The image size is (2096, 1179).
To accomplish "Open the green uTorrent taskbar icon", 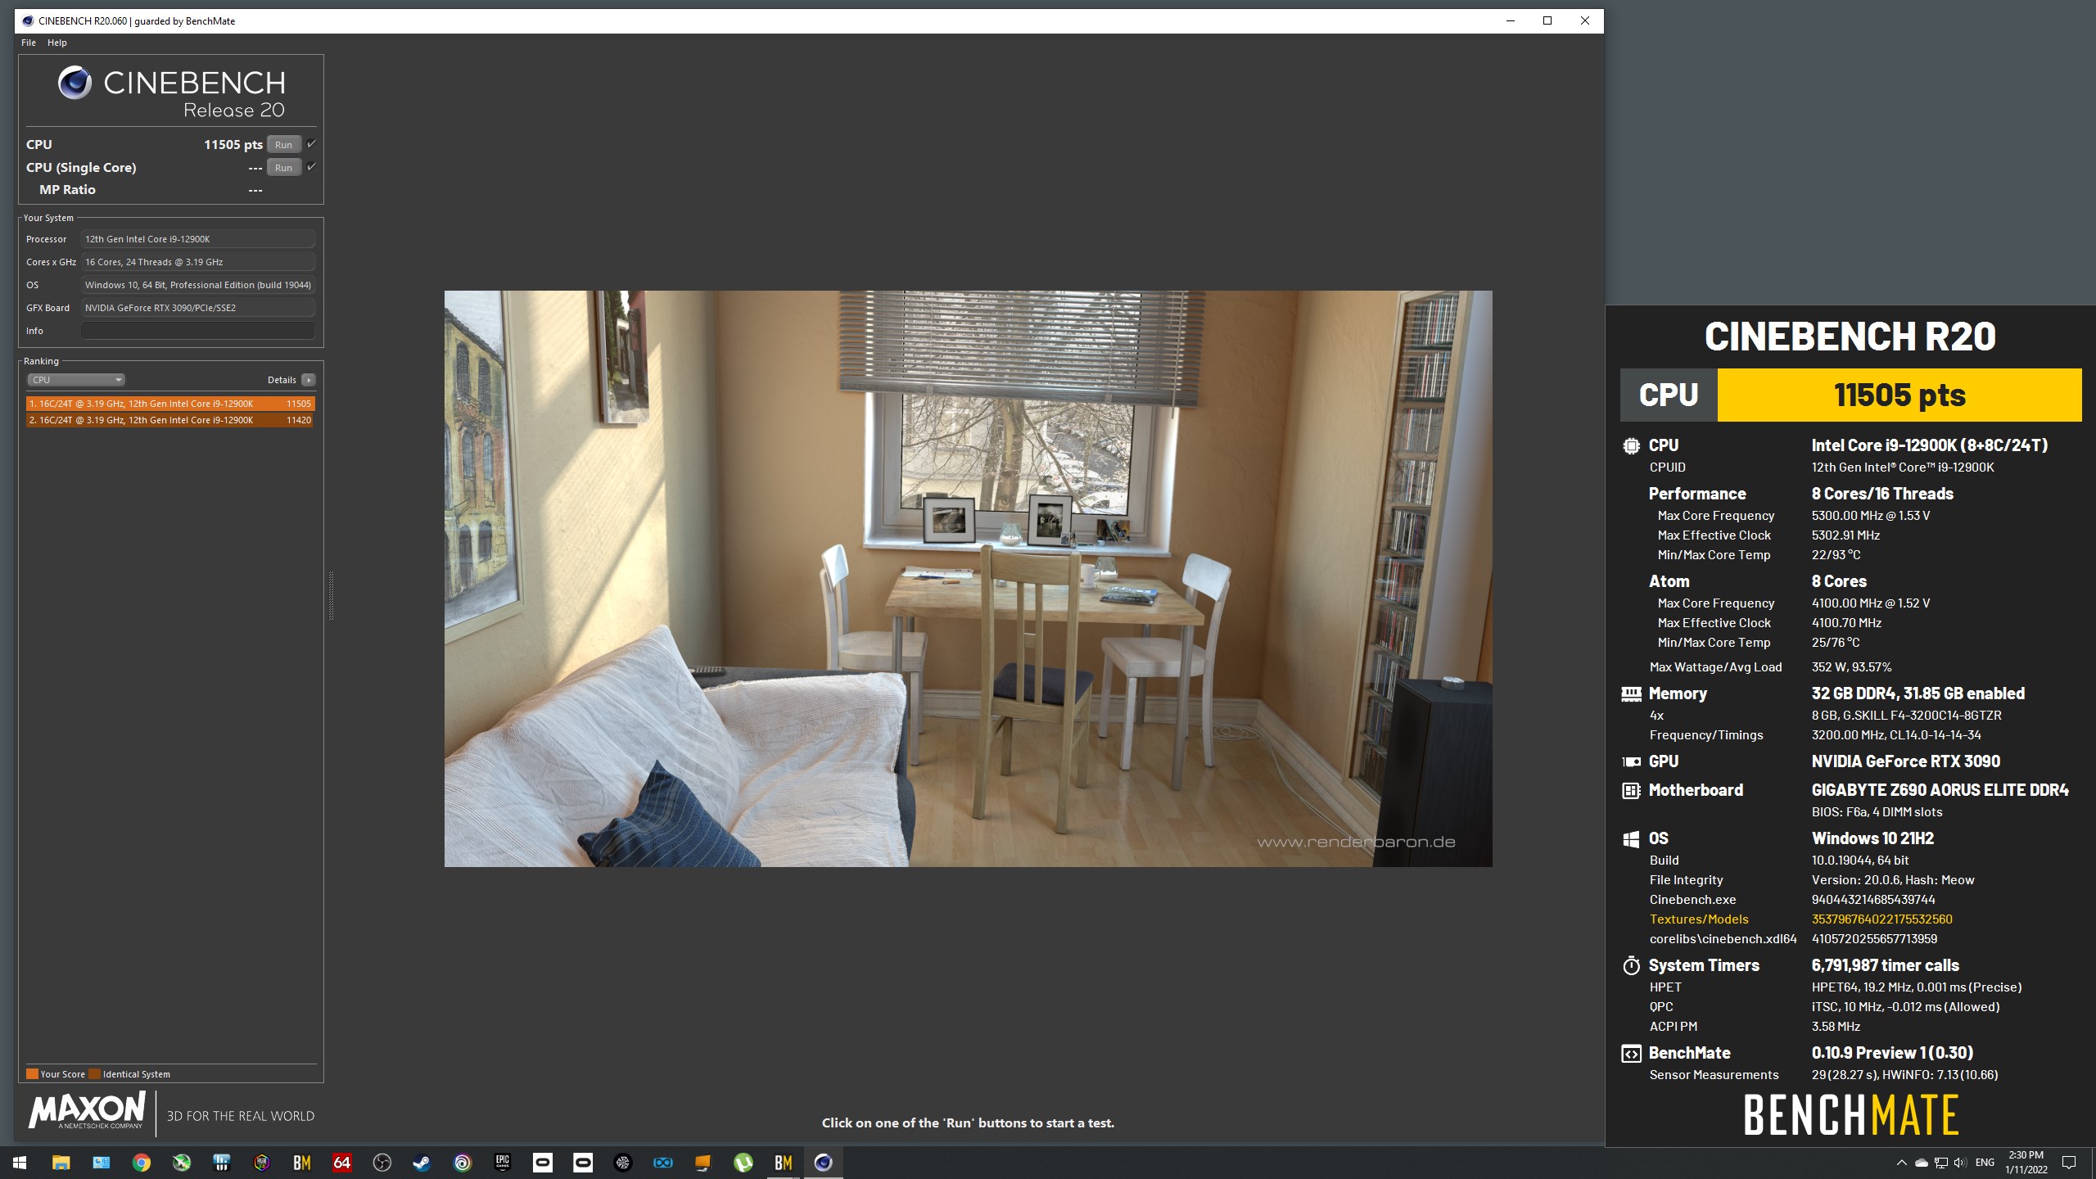I will 743,1163.
